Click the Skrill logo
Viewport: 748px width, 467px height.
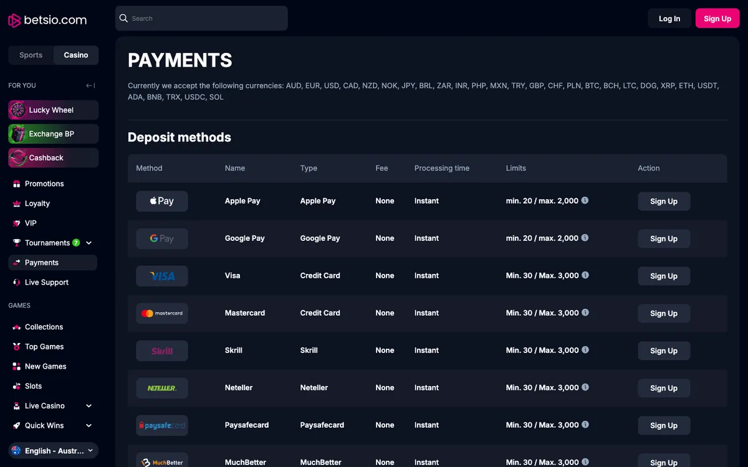(162, 351)
